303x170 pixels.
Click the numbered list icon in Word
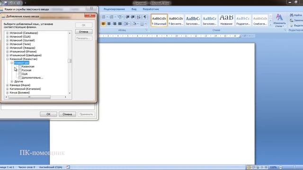112,17
